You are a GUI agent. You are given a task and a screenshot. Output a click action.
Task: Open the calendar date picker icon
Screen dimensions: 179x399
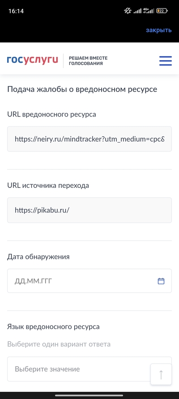pyautogui.click(x=161, y=281)
